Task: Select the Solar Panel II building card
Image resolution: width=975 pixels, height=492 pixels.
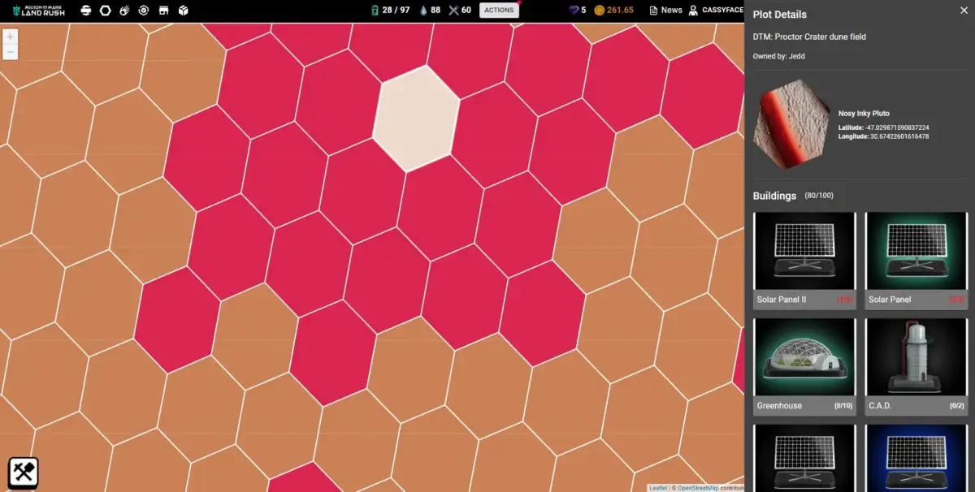Action: 804,258
